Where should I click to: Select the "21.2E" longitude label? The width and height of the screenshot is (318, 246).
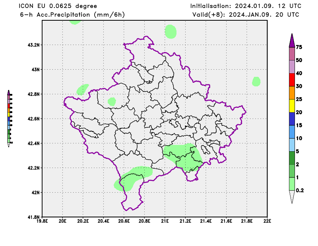[x=185, y=221]
